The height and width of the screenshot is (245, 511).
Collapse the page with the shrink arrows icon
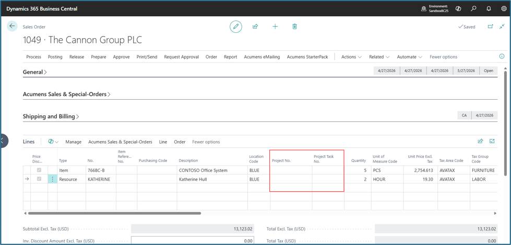click(x=502, y=27)
